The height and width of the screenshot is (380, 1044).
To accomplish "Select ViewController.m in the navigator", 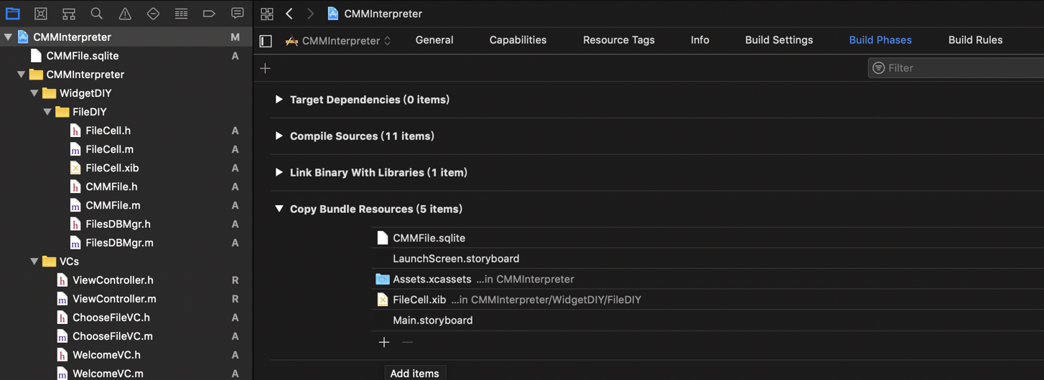I will pos(114,299).
